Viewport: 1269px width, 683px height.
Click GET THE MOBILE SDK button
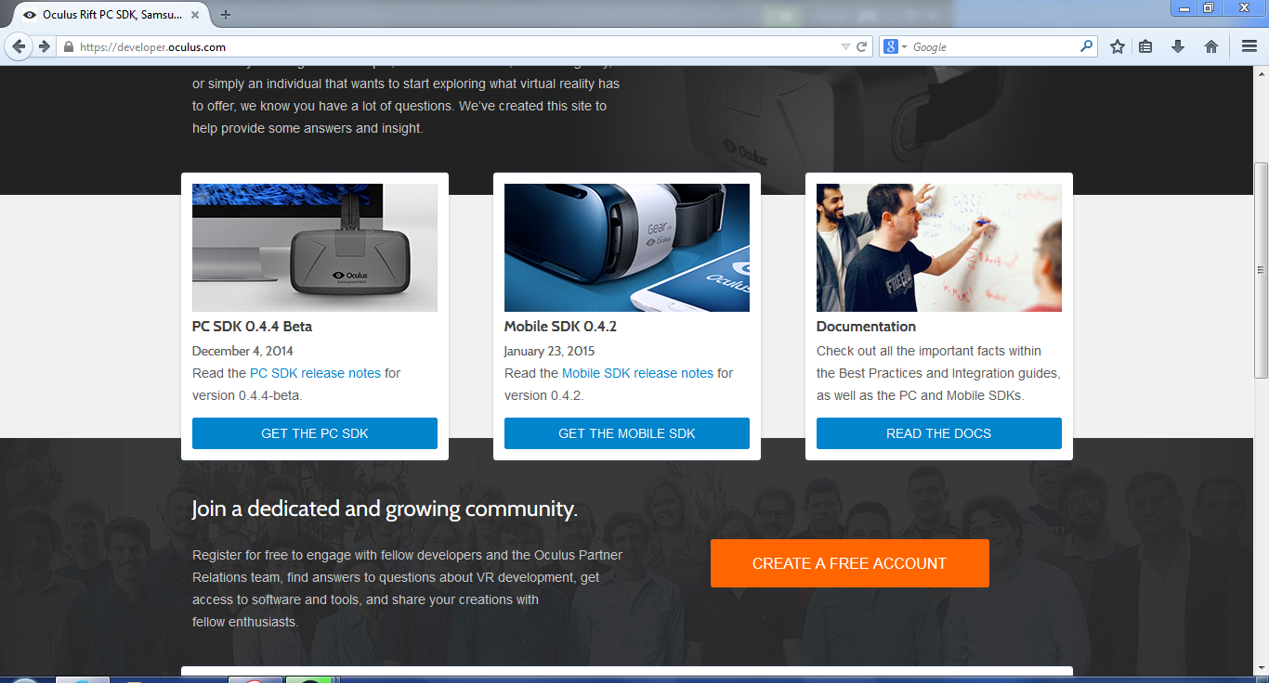tap(626, 432)
